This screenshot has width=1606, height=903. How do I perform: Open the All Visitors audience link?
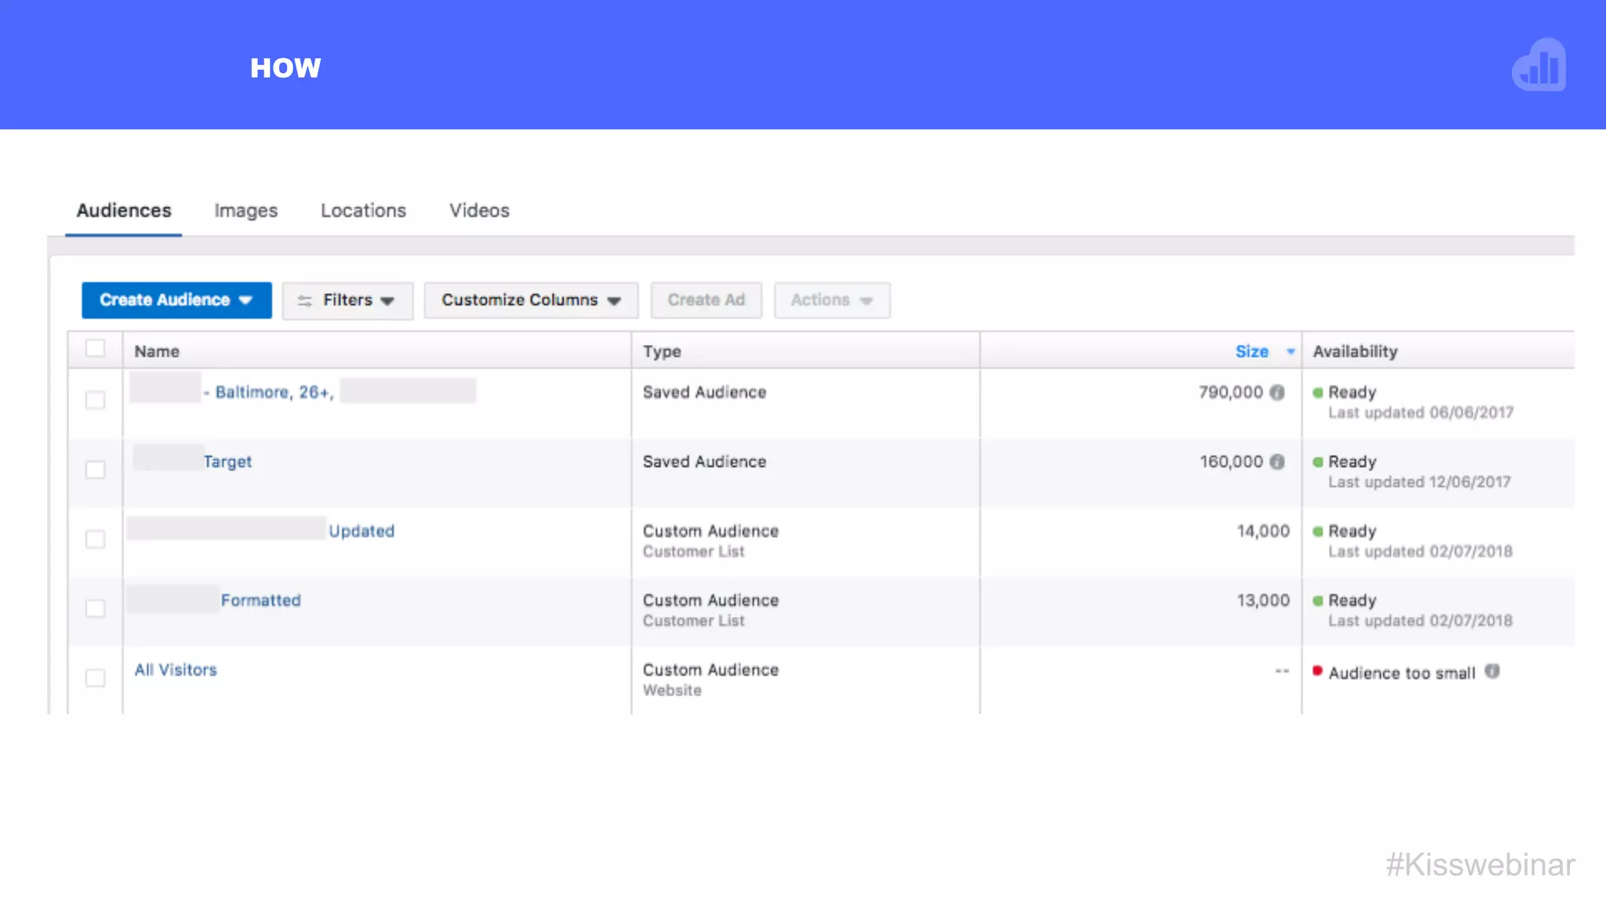coord(176,670)
